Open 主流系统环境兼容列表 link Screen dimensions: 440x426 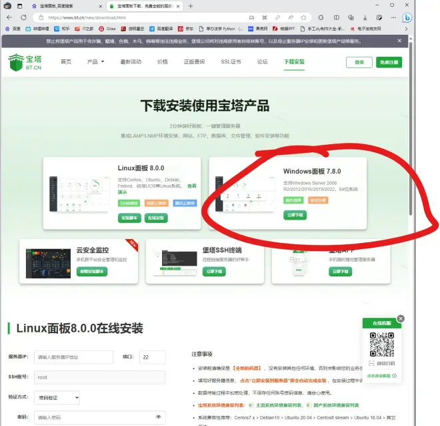(279, 405)
